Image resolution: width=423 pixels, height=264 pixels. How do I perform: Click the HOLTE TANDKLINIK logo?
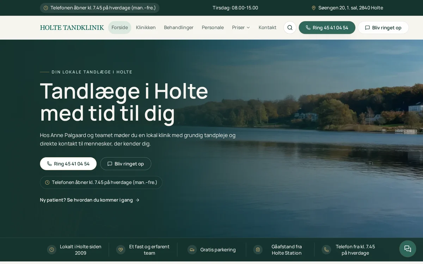tap(72, 27)
